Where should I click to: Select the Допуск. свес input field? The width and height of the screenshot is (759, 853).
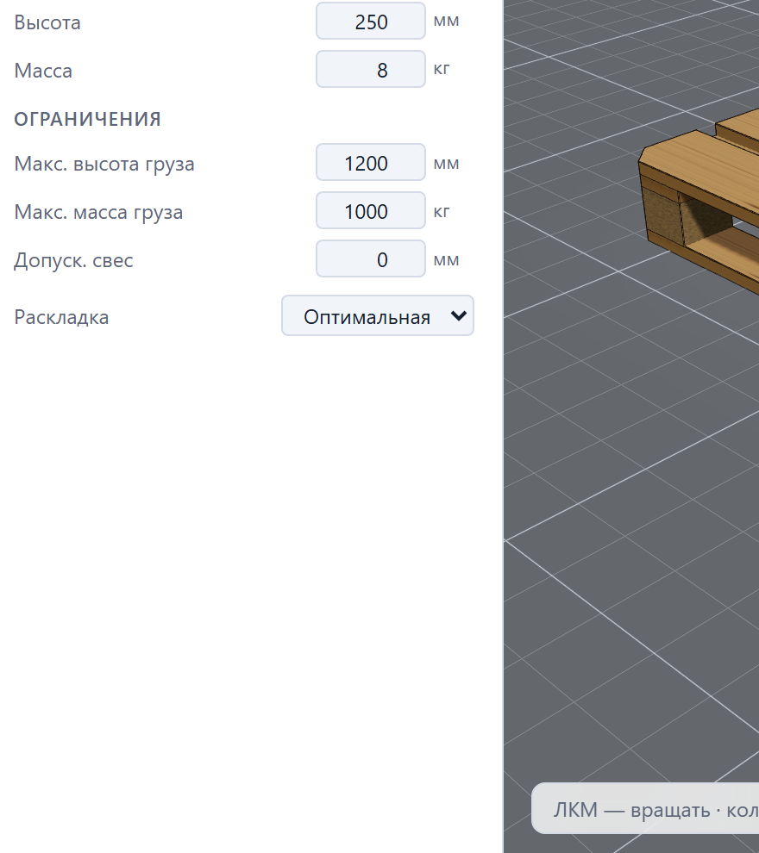click(371, 259)
